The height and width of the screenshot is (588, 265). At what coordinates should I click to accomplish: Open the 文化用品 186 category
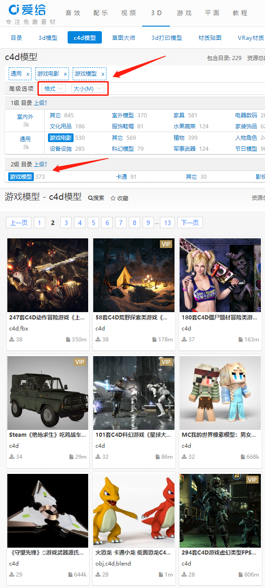pos(67,126)
